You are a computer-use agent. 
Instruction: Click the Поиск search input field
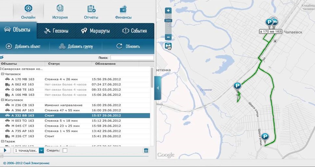pos(132,58)
